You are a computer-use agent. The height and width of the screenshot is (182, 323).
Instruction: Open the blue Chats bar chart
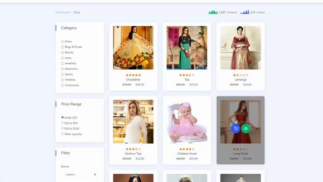pos(245,12)
